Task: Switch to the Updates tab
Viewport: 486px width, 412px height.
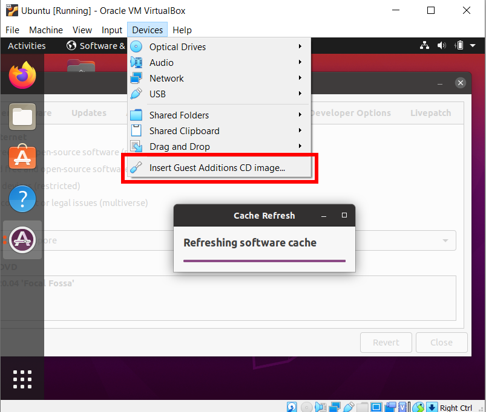Action: (x=89, y=113)
